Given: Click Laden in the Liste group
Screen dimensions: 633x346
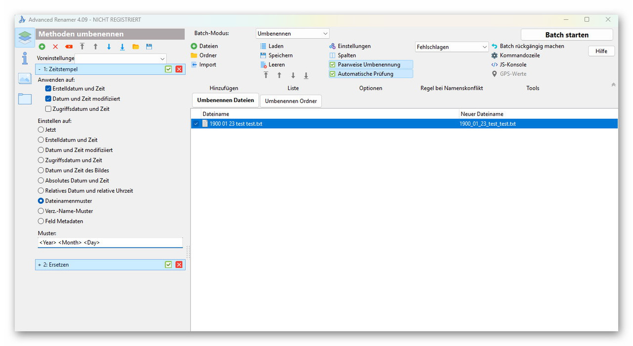Looking at the screenshot, I should pyautogui.click(x=271, y=46).
